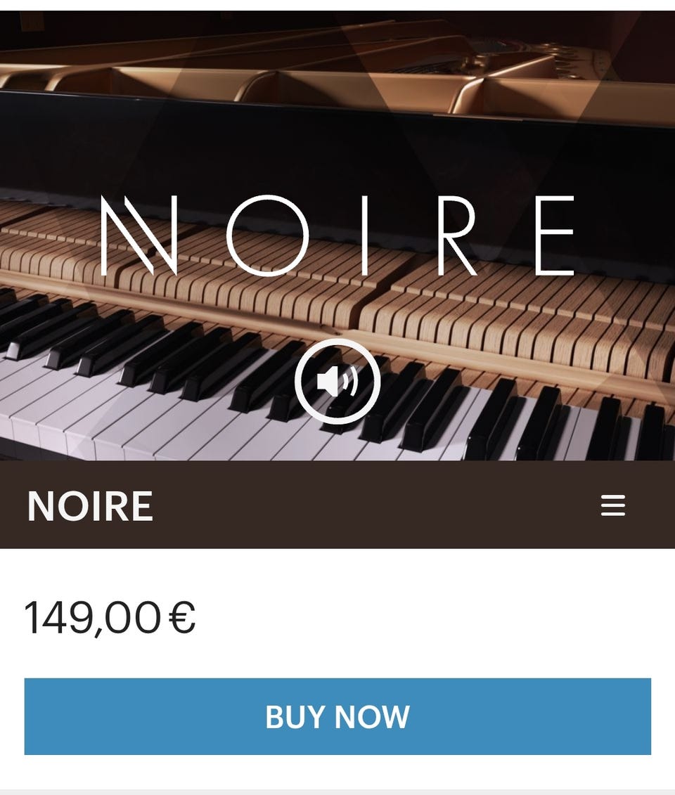Click the euro symbol after the price
The height and width of the screenshot is (795, 675).
(x=181, y=617)
